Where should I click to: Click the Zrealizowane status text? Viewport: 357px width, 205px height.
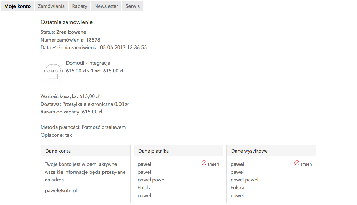[71, 32]
